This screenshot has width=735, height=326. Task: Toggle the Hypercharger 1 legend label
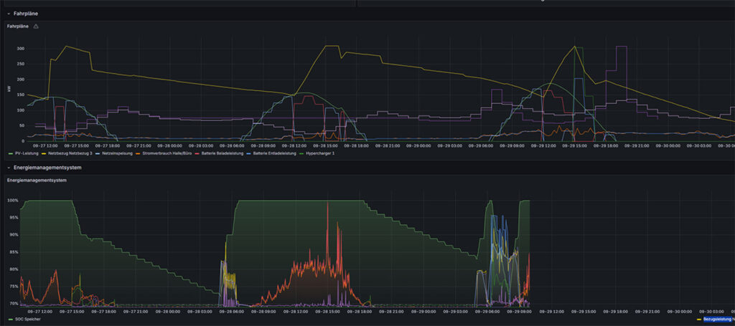[x=320, y=153]
